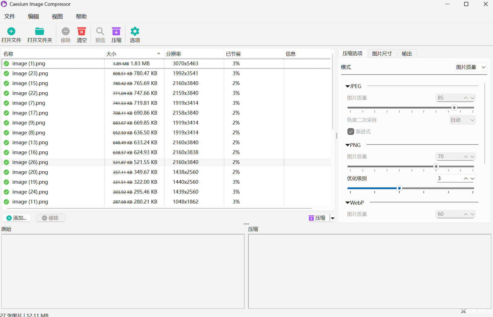Click the 压缩 preview pane
Image resolution: width=493 pixels, height=317 pixels.
coord(370,271)
